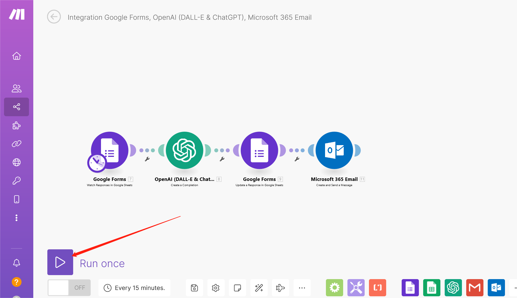
Task: Rename the scenario title text
Action: pos(189,17)
